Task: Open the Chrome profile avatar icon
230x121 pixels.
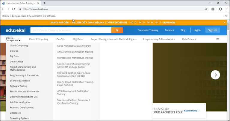Action: [x=220, y=9]
